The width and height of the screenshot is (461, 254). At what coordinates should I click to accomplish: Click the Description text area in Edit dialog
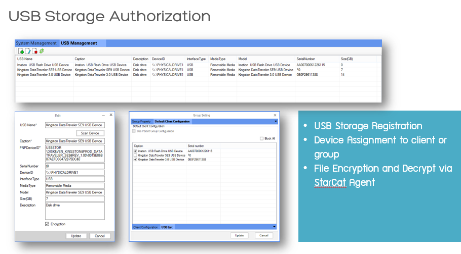tap(74, 211)
